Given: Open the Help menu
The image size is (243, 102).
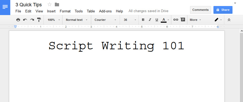Looking at the screenshot, I should (119, 11).
